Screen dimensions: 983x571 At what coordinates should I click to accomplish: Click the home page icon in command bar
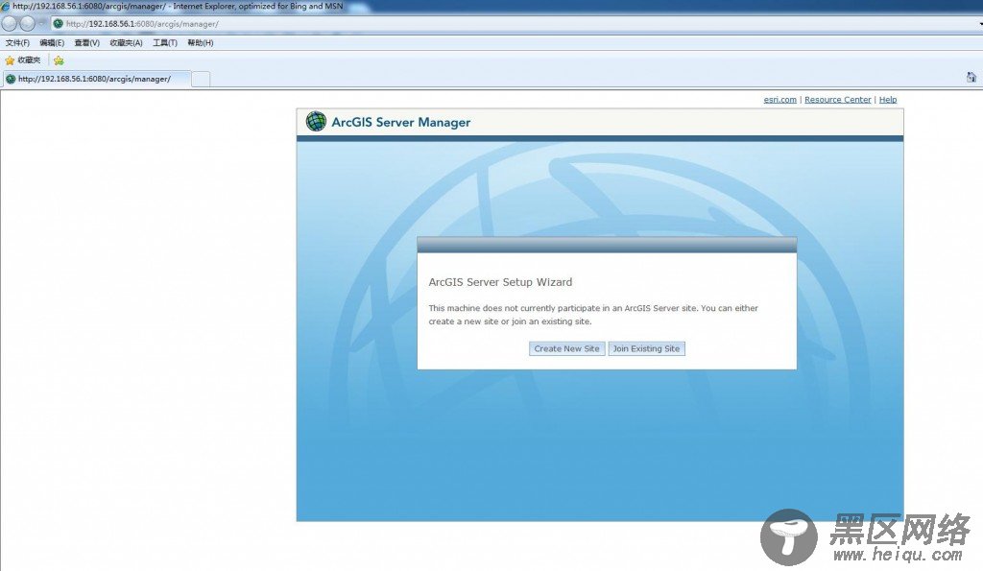coord(971,77)
